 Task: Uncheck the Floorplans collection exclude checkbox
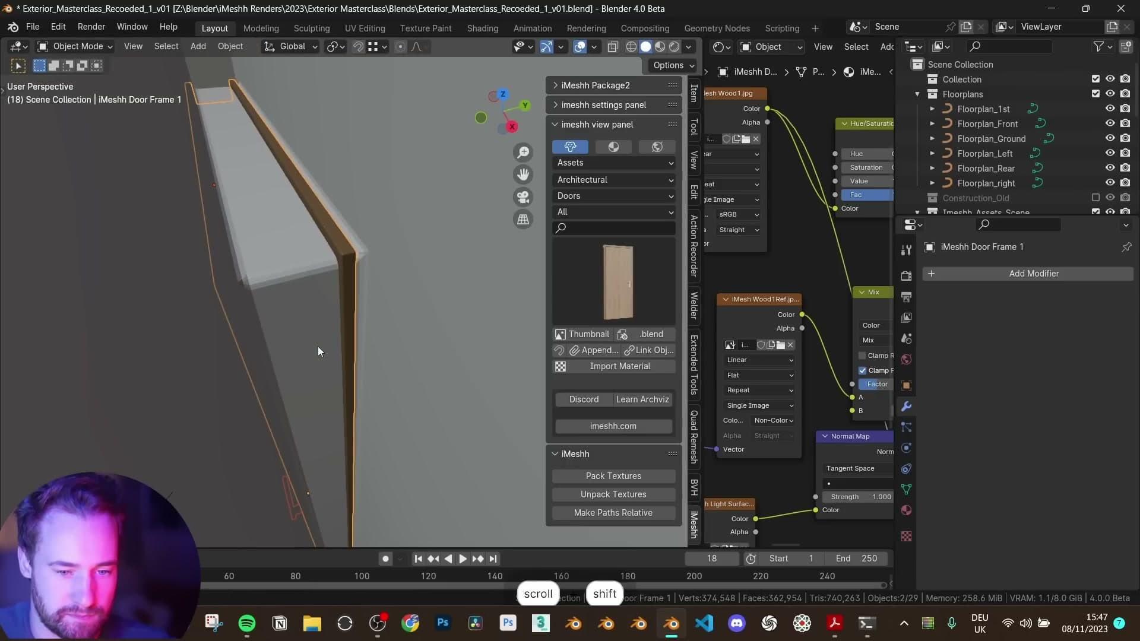pos(1095,94)
